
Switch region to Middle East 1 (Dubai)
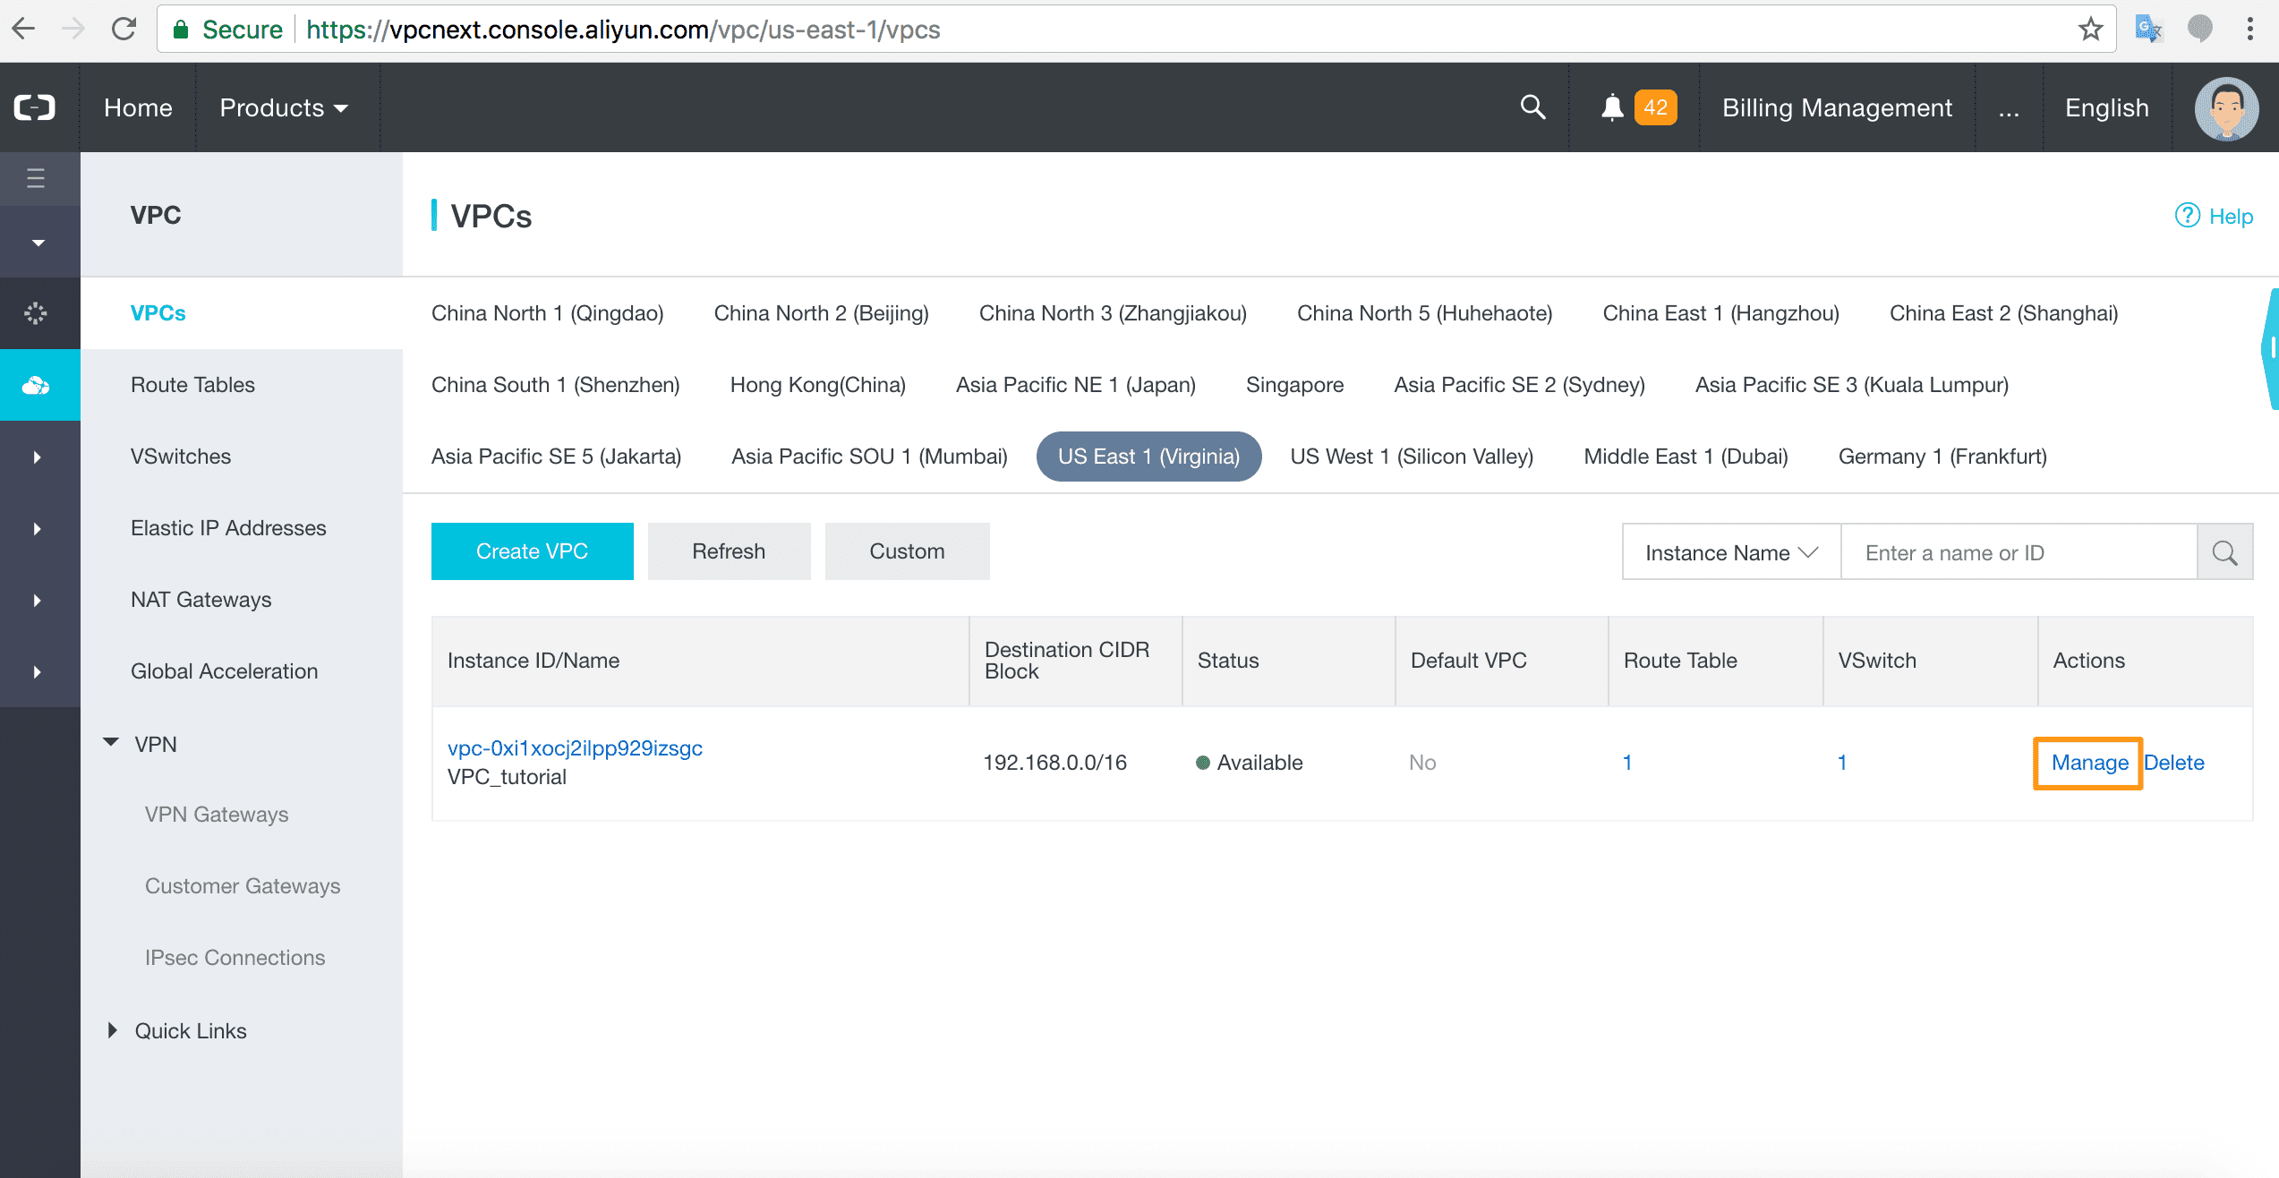coord(1686,457)
